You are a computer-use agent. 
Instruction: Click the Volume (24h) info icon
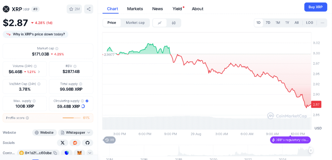[x=35, y=66]
